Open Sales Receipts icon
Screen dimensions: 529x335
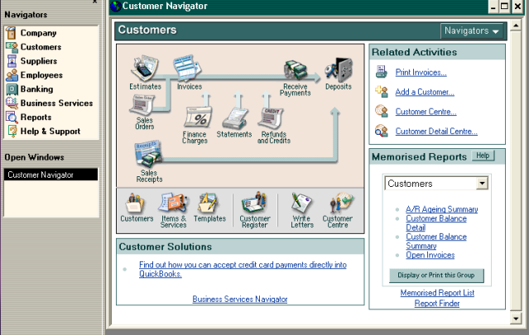(x=148, y=155)
